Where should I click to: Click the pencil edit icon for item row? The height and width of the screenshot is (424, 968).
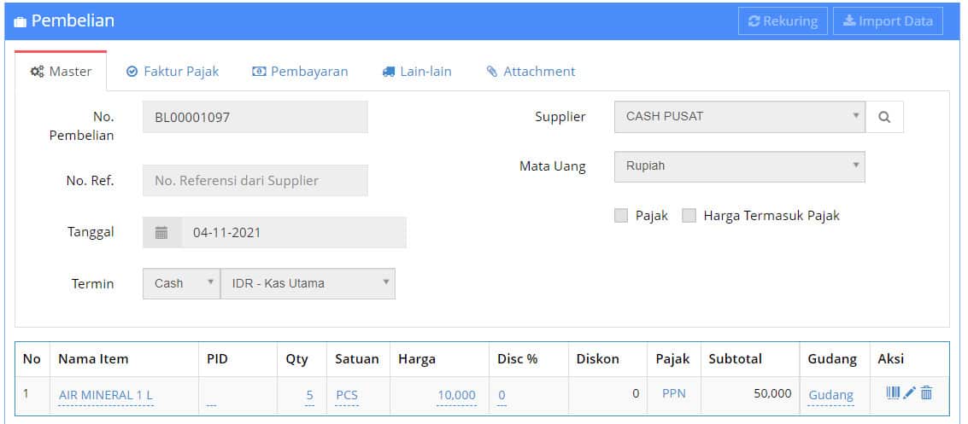click(x=910, y=393)
